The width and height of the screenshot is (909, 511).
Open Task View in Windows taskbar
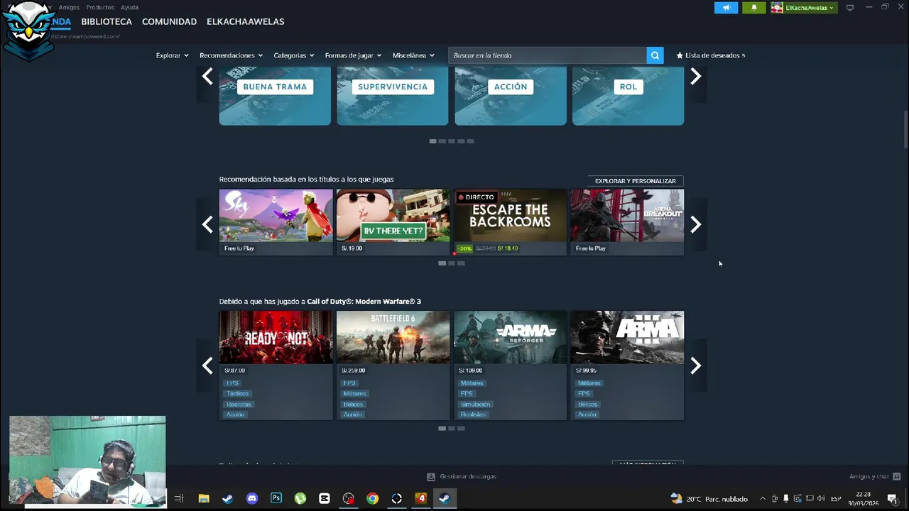[x=179, y=498]
